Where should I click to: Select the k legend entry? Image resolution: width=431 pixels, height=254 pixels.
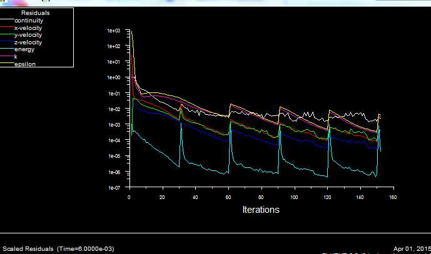coord(16,57)
